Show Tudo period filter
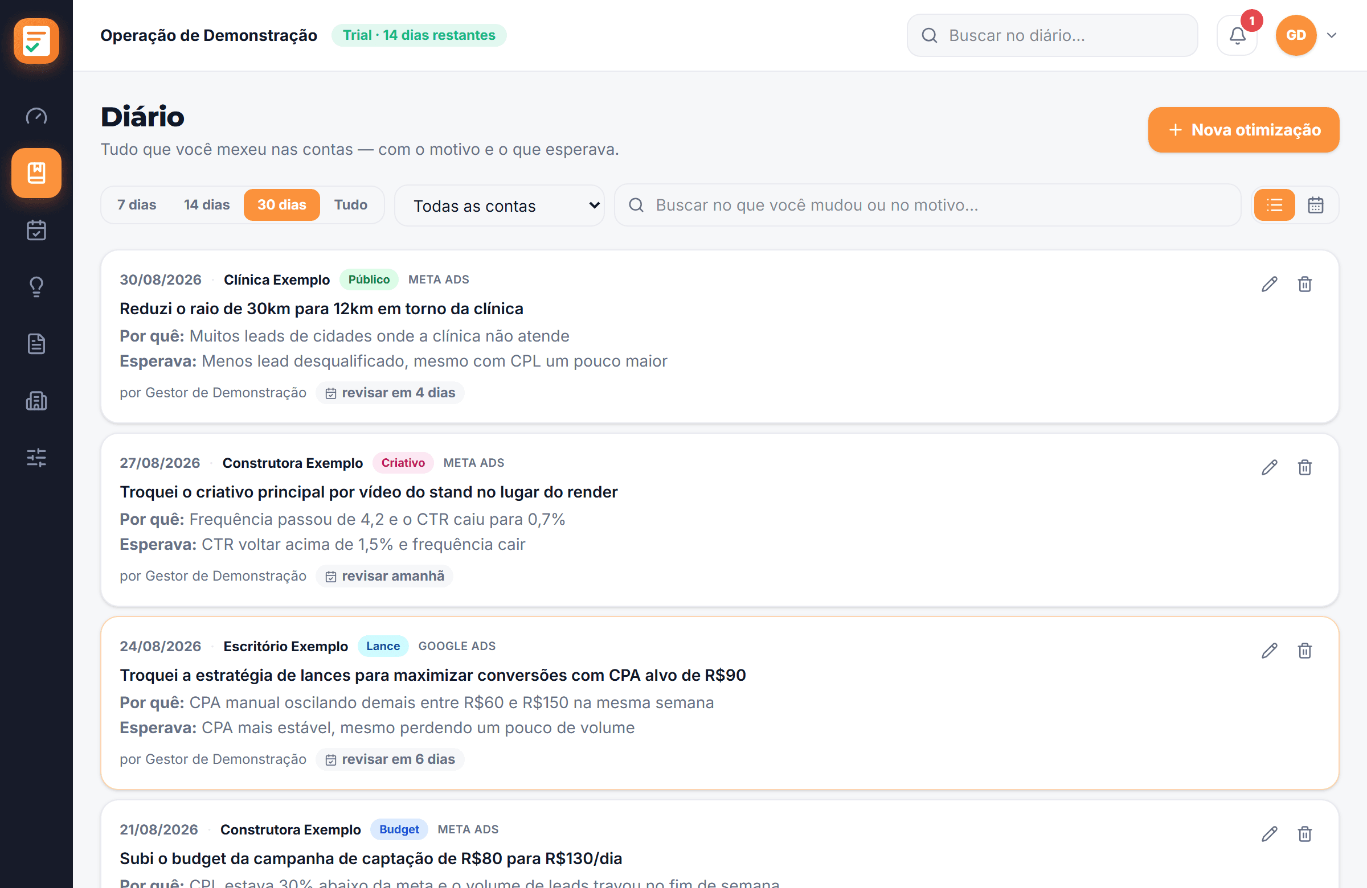 (x=351, y=205)
